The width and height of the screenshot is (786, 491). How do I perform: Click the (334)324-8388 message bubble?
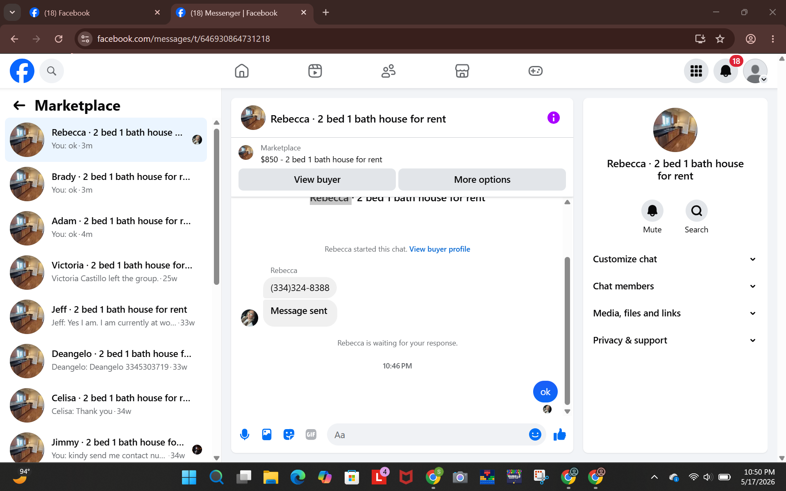300,288
